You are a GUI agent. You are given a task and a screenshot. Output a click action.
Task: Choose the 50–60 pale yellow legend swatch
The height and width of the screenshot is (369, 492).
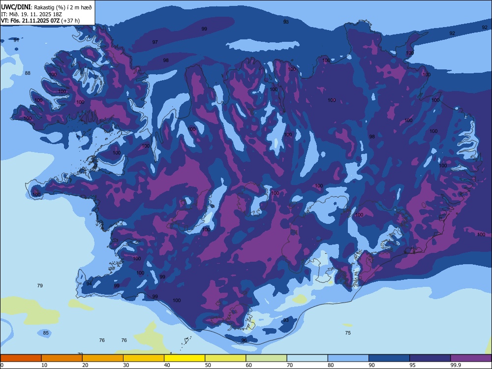(225, 358)
